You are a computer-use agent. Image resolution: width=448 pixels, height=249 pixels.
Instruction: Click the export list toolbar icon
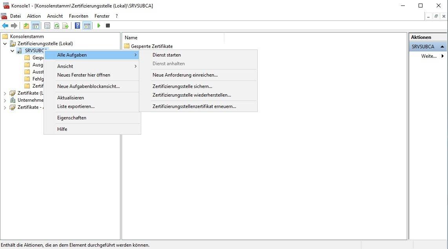(x=66, y=26)
